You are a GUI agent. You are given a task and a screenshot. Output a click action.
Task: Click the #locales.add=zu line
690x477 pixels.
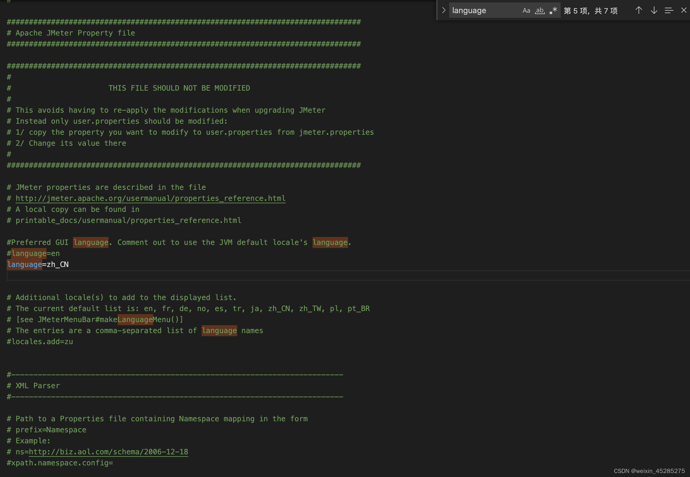click(x=40, y=341)
